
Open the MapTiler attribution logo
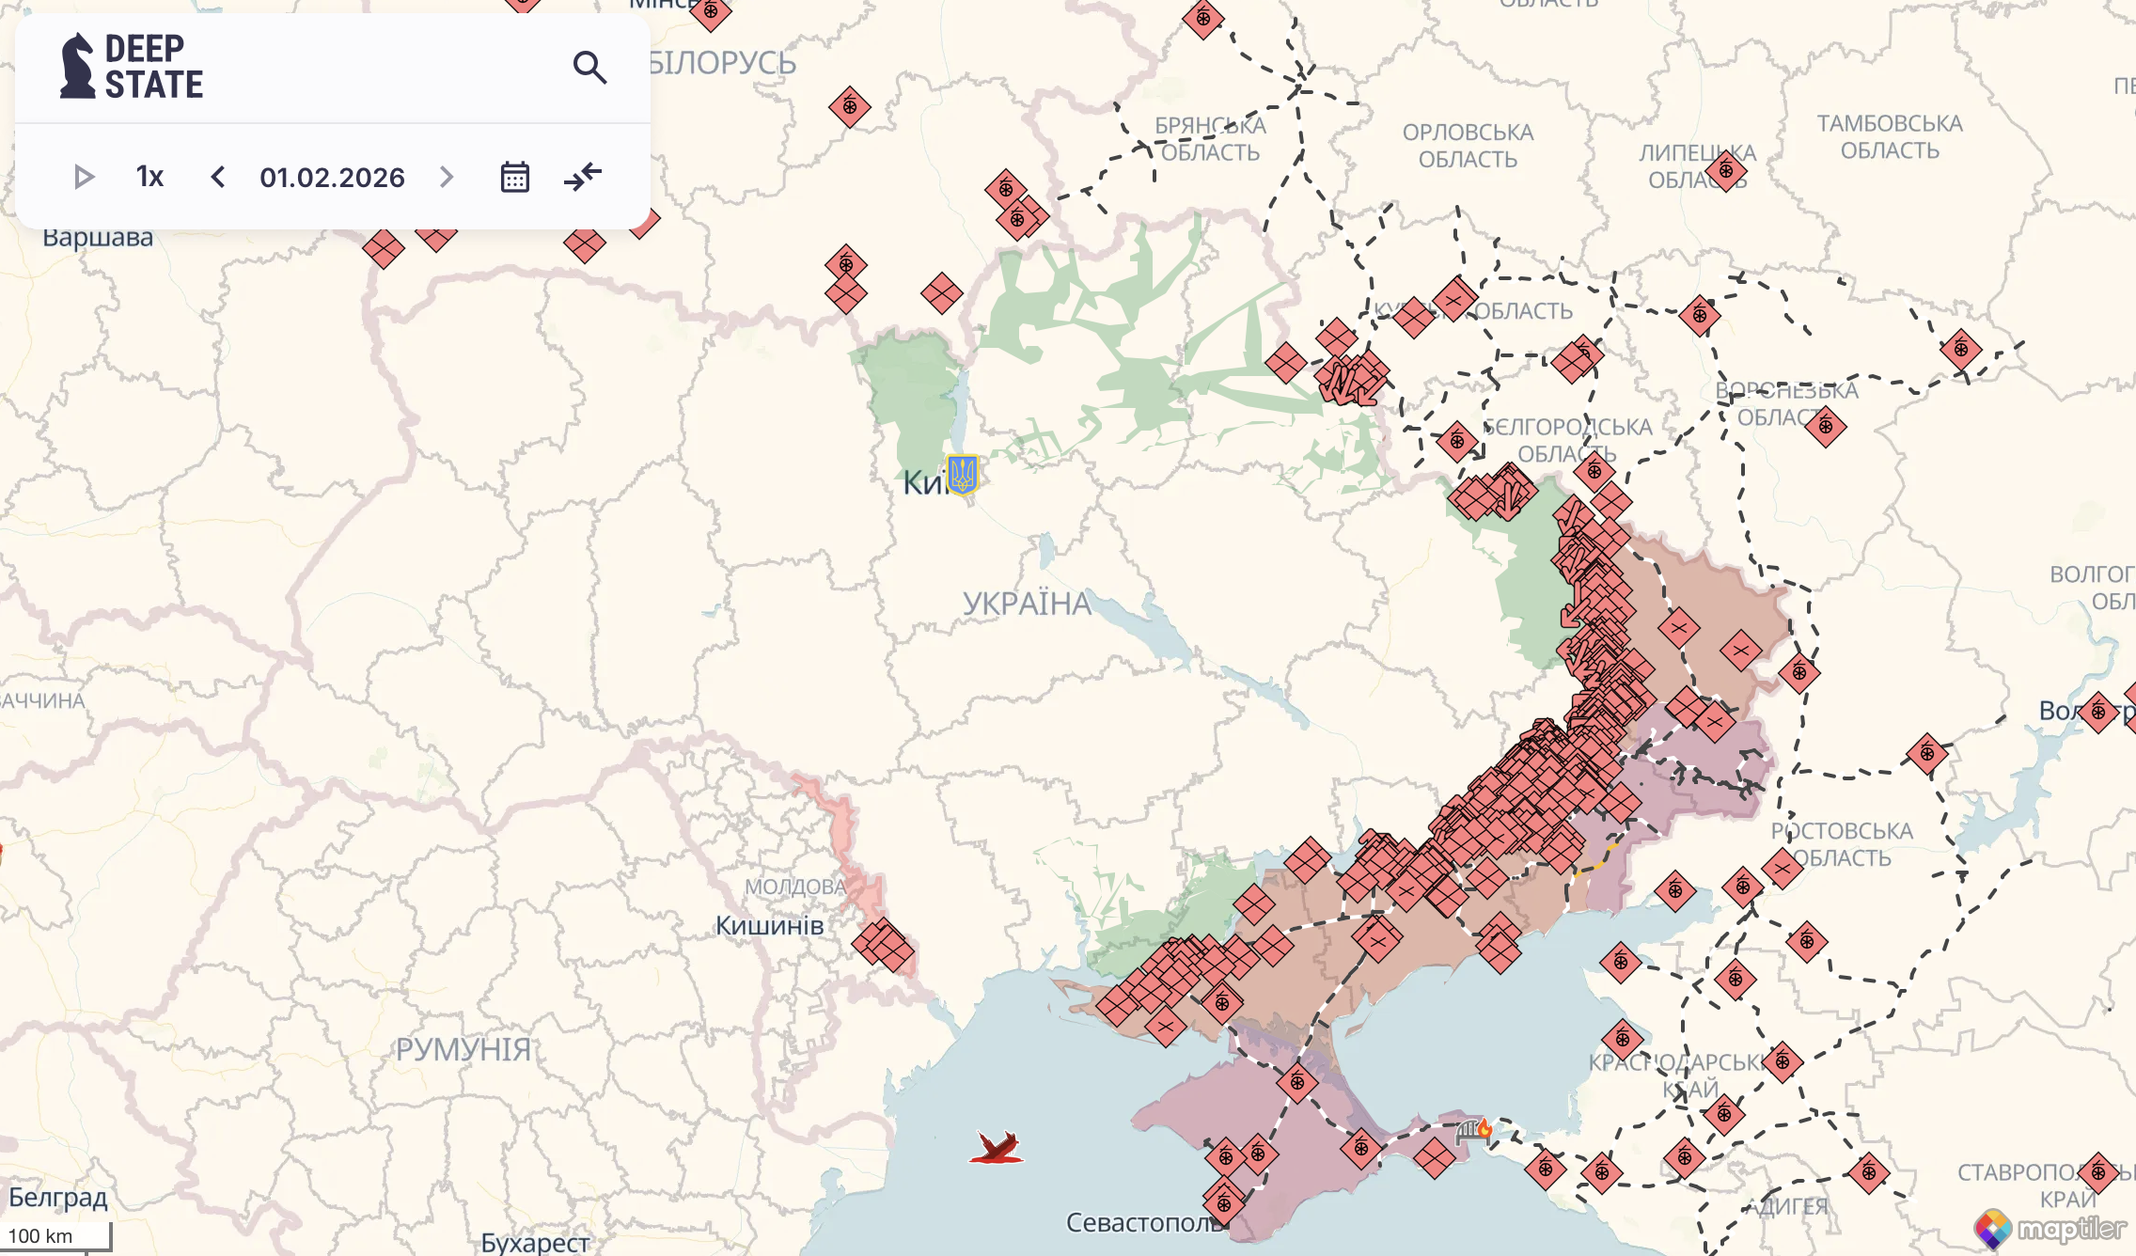pos(2050,1228)
